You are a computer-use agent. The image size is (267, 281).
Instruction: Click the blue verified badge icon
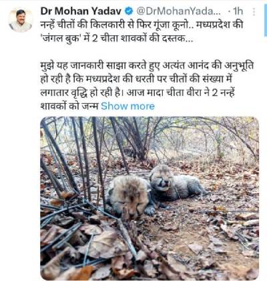(x=129, y=11)
